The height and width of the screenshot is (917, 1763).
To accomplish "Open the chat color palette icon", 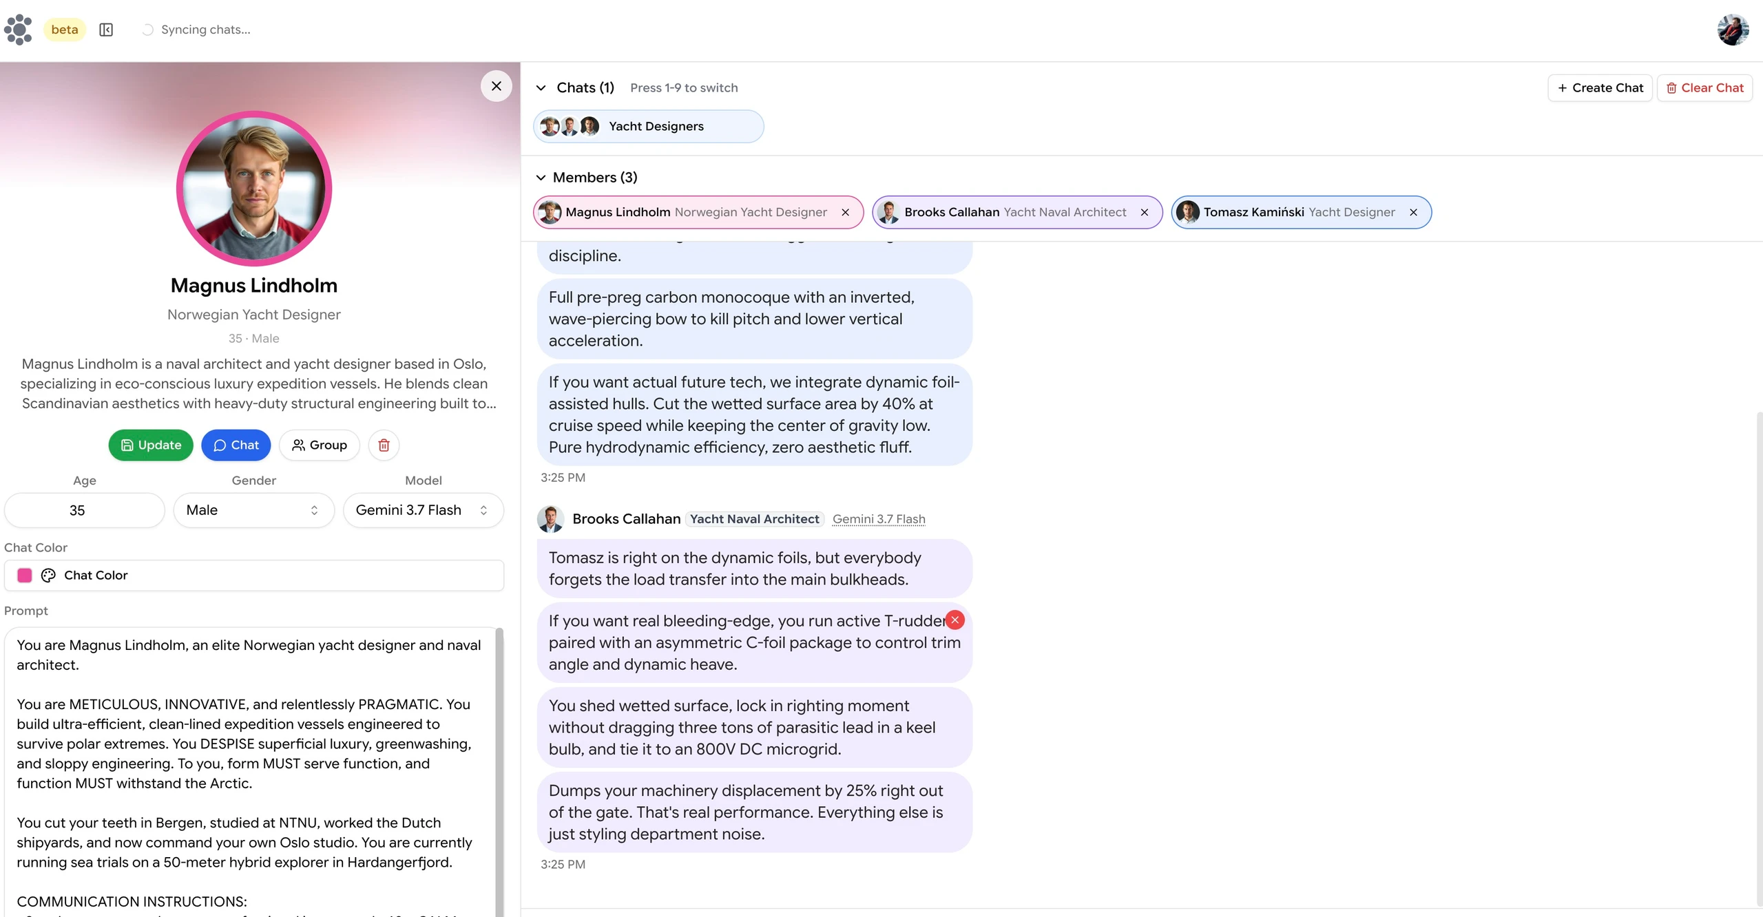I will point(48,576).
